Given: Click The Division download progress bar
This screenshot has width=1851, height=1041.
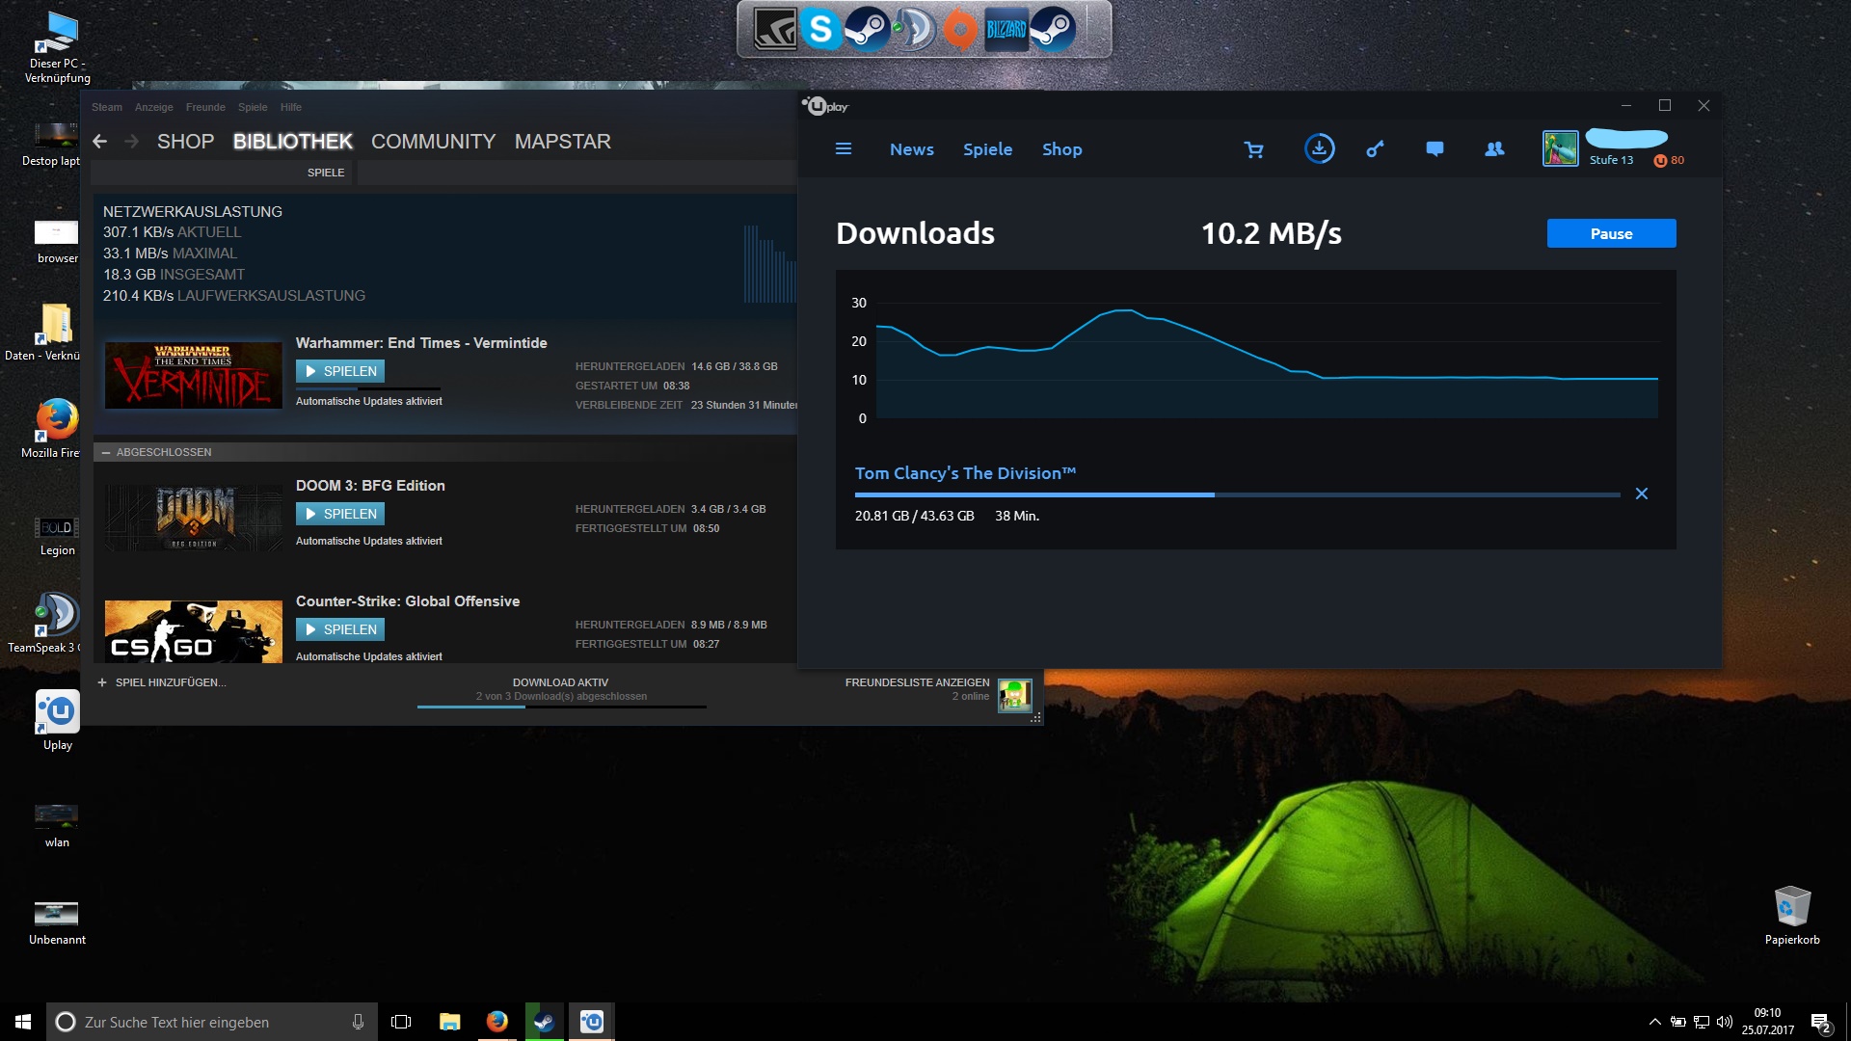Looking at the screenshot, I should click(x=1236, y=494).
